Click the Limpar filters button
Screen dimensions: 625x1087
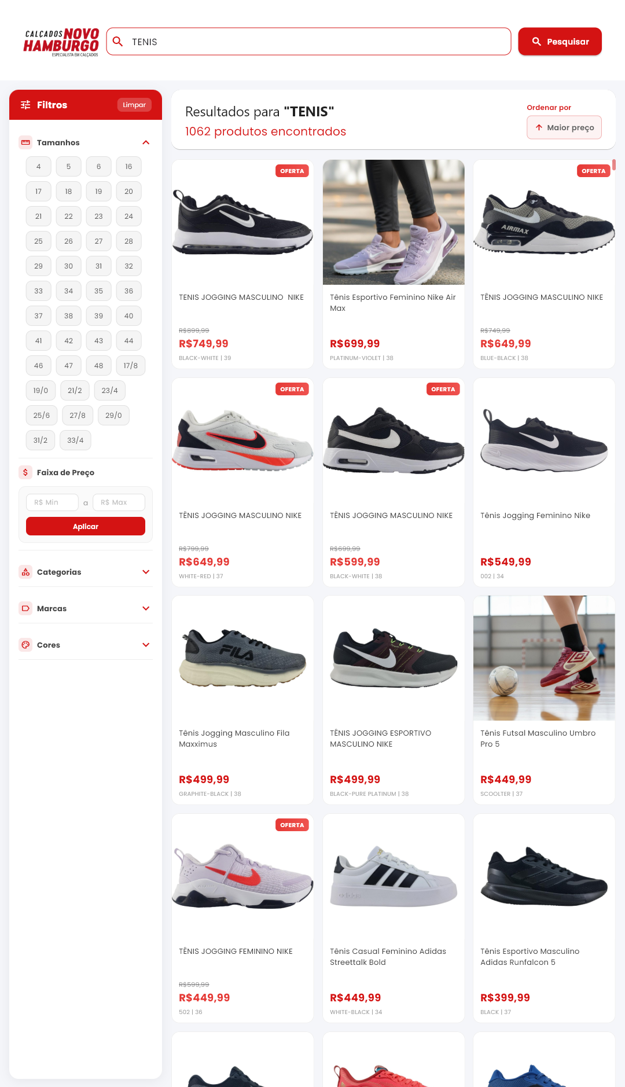(x=134, y=105)
